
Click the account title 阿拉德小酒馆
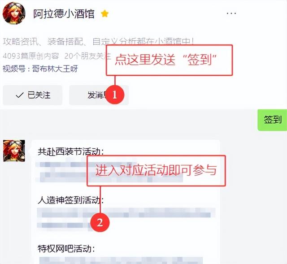(64, 14)
